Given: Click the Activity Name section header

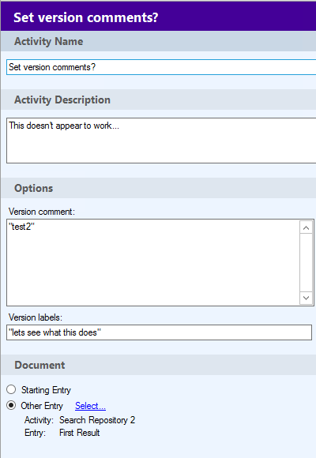Looking at the screenshot, I should (x=158, y=42).
